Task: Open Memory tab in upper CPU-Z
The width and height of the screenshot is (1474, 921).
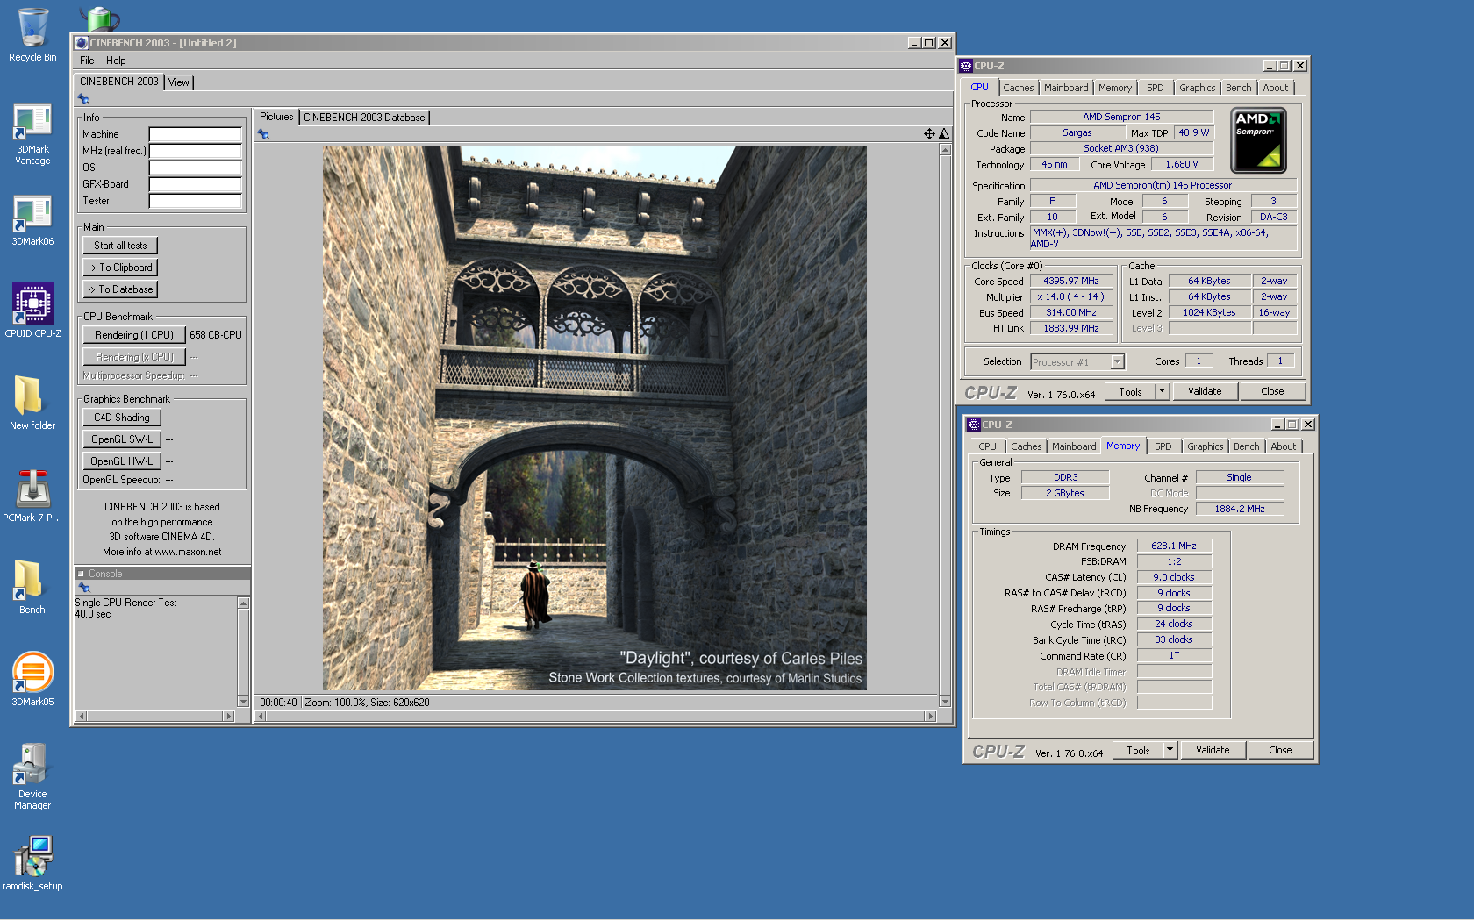Action: (x=1115, y=88)
